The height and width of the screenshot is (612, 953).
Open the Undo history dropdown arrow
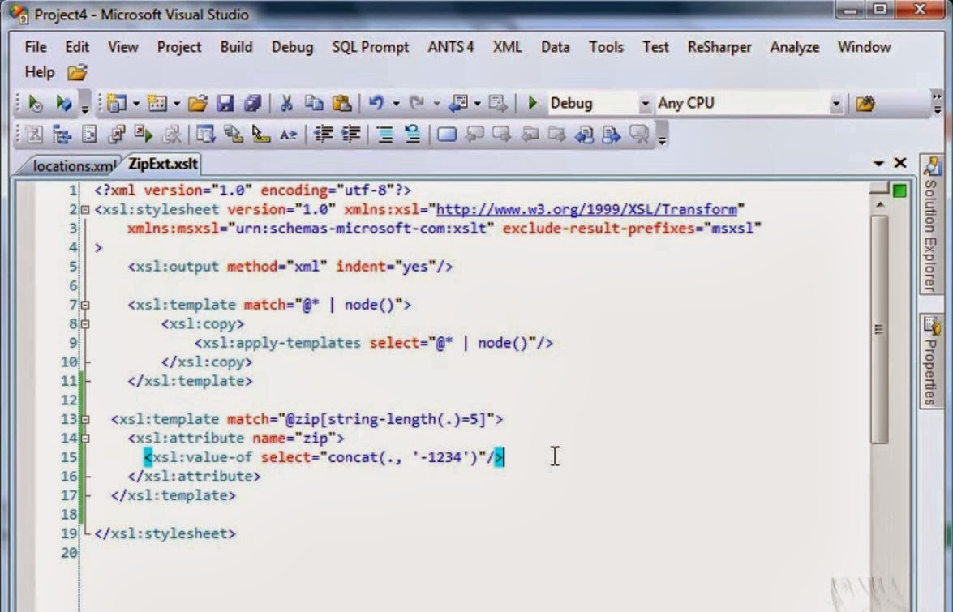pyautogui.click(x=397, y=104)
